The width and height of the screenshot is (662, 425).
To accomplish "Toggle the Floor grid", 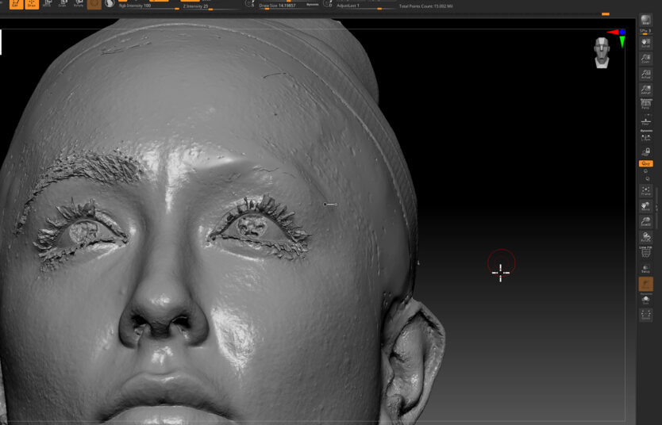I will [x=645, y=121].
